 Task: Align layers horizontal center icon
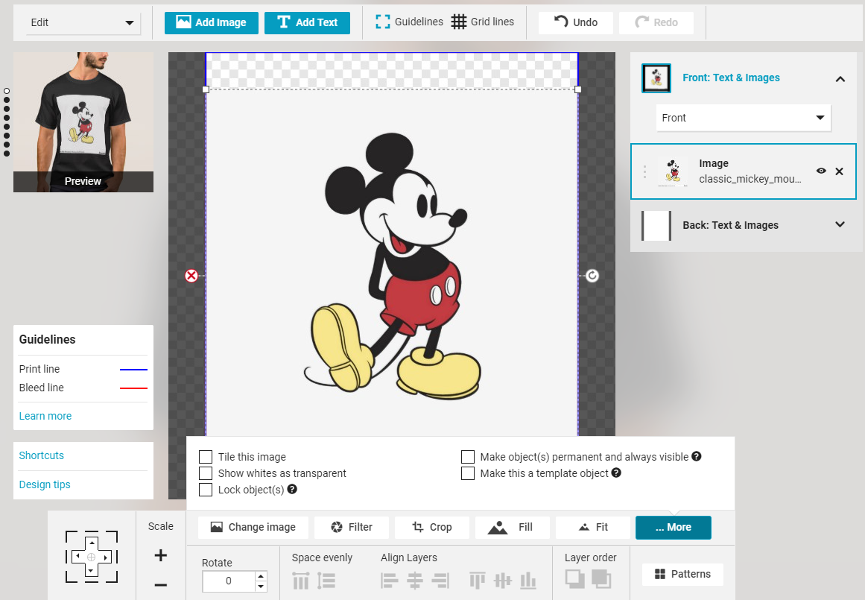tap(415, 581)
